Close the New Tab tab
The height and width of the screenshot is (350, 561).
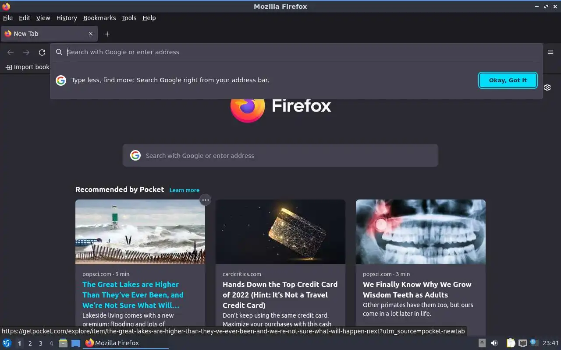point(91,34)
